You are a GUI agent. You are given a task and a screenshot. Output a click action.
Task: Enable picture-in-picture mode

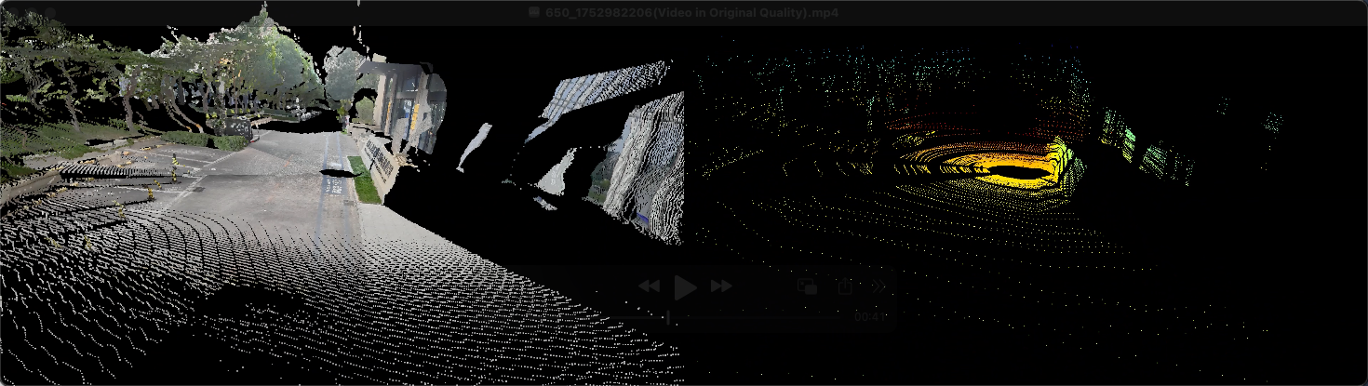point(807,286)
